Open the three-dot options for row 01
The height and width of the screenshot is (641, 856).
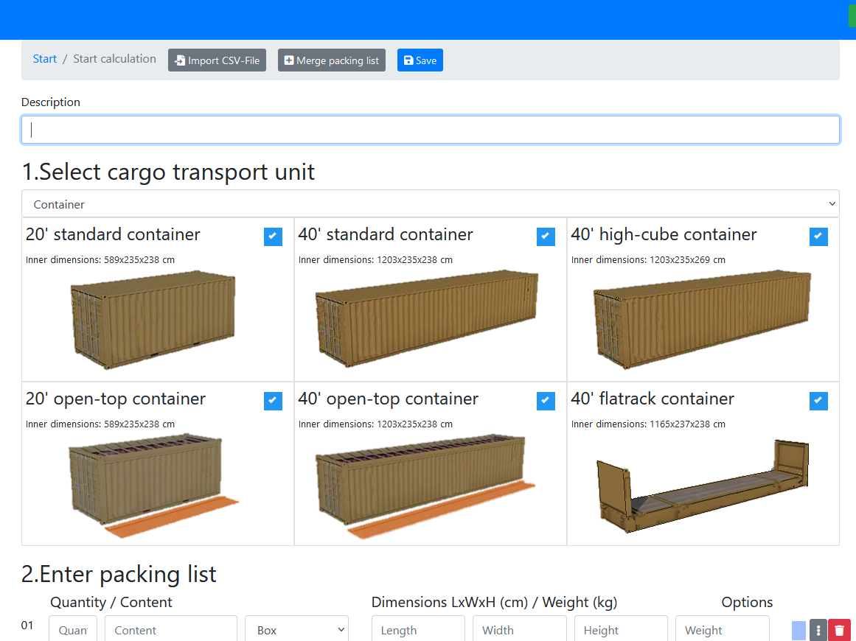tap(818, 630)
